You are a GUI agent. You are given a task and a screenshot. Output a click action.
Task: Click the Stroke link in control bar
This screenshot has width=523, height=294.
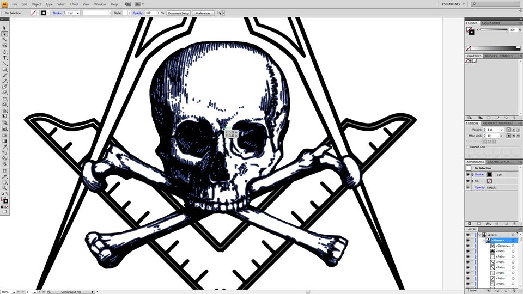click(x=57, y=13)
